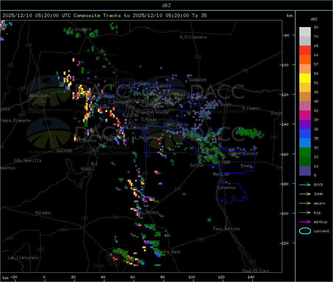The height and width of the screenshot is (282, 333).
Task: Click the 'CompantEscard' map label
Action: pyautogui.click(x=243, y=153)
